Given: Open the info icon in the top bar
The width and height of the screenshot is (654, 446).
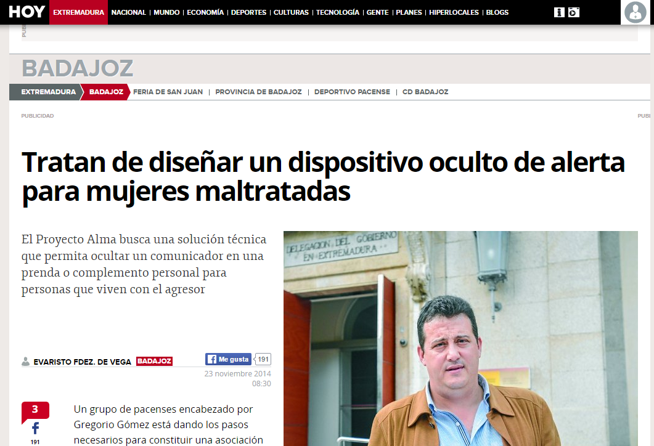Looking at the screenshot, I should (x=559, y=12).
